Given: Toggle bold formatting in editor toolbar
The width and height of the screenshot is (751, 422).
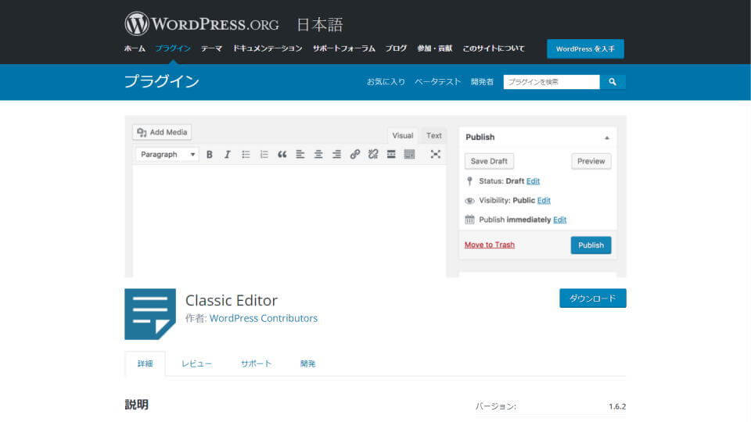Looking at the screenshot, I should (210, 155).
